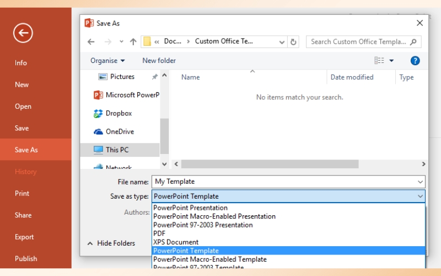Viewport: 441px width, 276px height.
Task: Choose PowerPoint Macro-Enabled Template type
Action: [x=288, y=259]
